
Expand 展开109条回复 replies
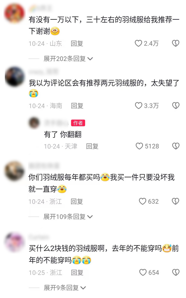pyautogui.click(x=68, y=216)
